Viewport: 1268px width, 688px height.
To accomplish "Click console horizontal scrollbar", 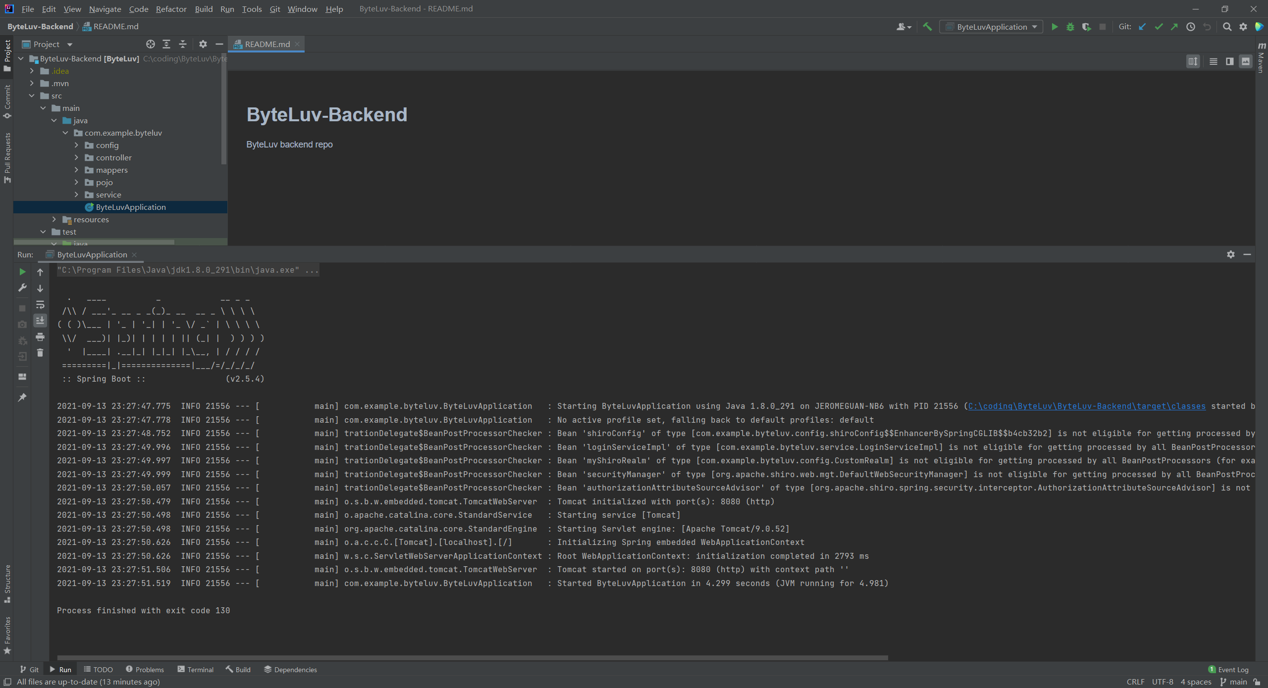I will [473, 658].
